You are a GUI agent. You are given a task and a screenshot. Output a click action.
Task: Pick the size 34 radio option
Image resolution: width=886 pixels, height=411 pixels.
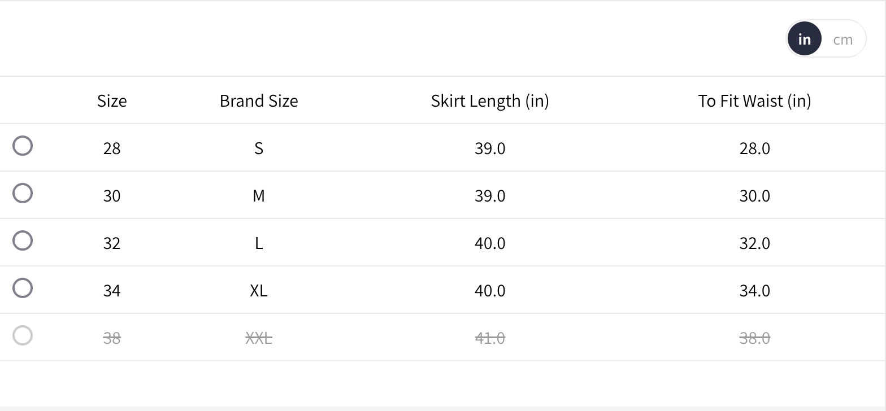click(23, 288)
